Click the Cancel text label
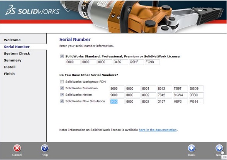The image size is (227, 160). (x=17, y=155)
